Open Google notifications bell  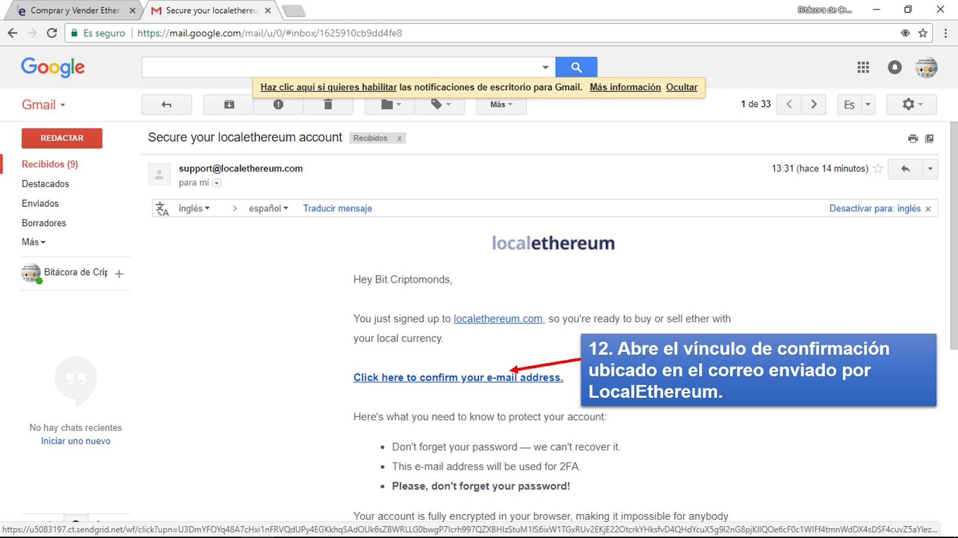(x=895, y=68)
